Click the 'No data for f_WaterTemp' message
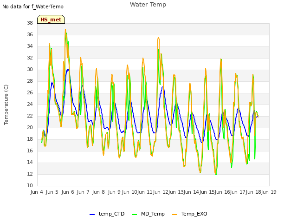Viewport: 297px width, 223px height. click(x=33, y=7)
